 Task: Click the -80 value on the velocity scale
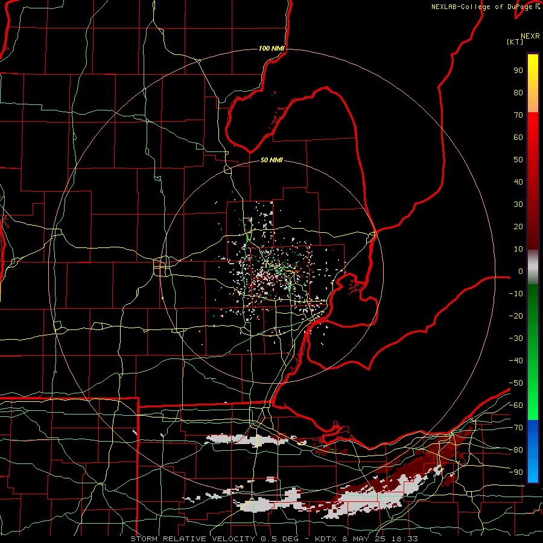tap(516, 450)
